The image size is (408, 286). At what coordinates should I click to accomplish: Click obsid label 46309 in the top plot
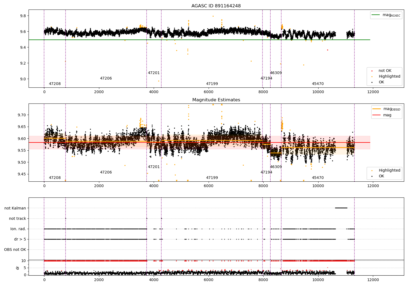point(276,73)
